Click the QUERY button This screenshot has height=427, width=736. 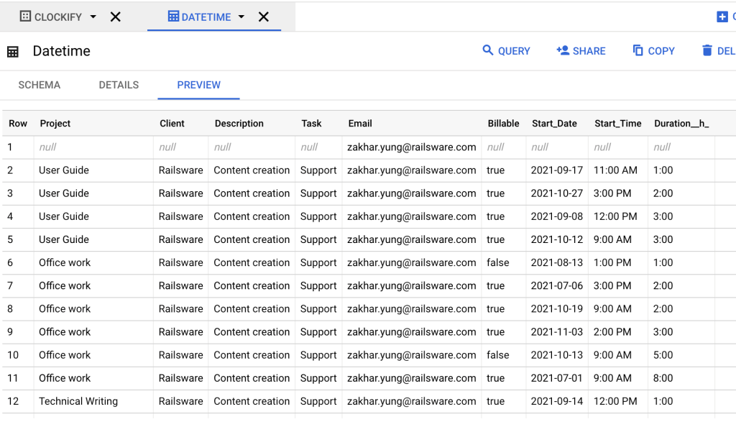tap(506, 50)
